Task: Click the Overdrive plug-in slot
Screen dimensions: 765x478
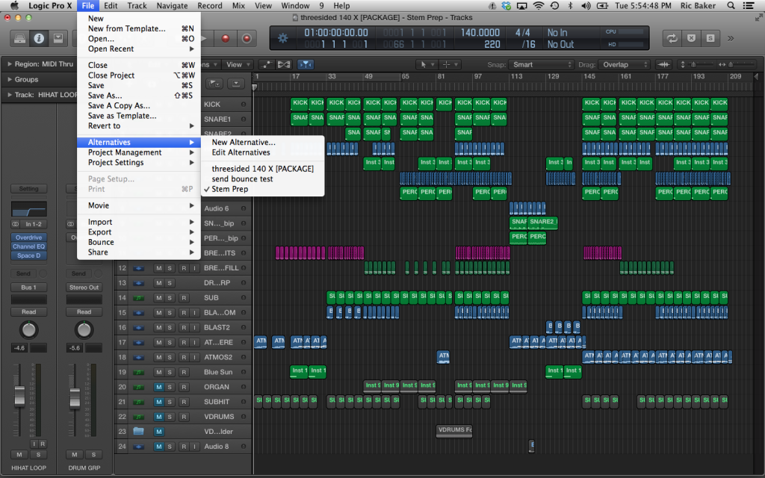Action: click(x=29, y=238)
